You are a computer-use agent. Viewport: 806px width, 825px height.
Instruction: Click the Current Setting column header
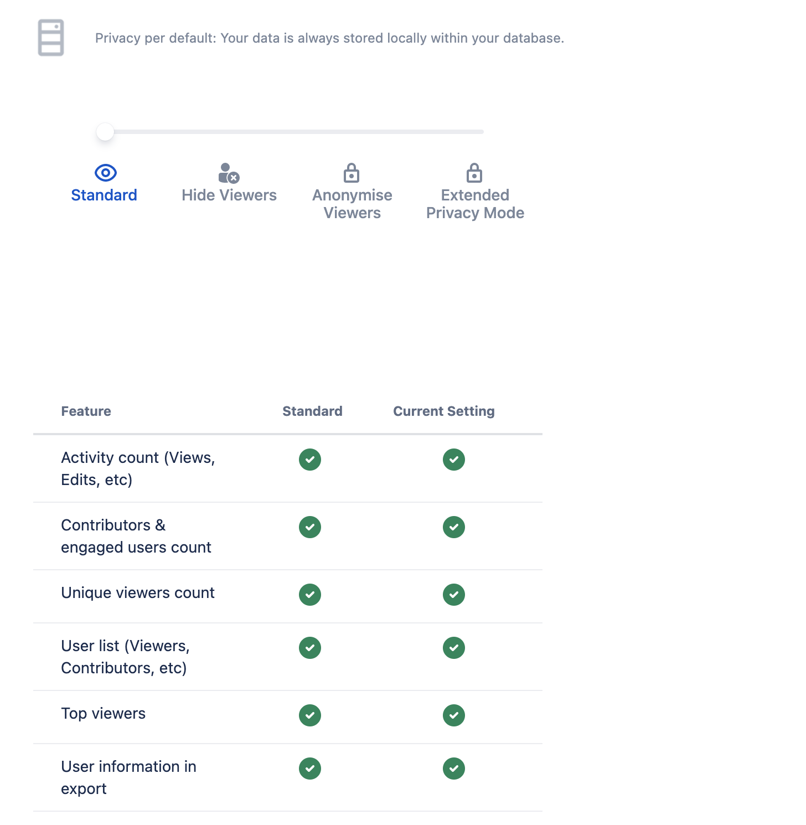coord(444,411)
